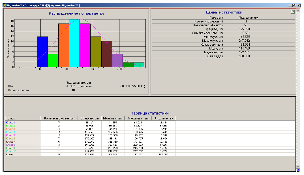Toggle the green checkmark in statistics panel
This screenshot has height=175, width=304.
click(293, 12)
